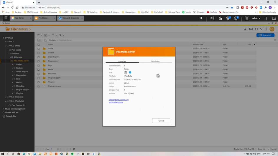Open the create folder dropdown
The image size is (278, 156).
coord(47,35)
